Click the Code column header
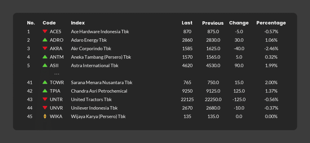 click(49, 23)
